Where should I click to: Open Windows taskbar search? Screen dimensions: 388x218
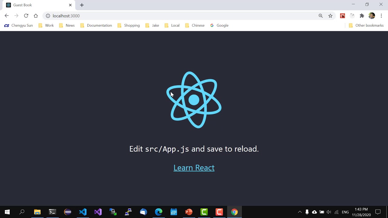coord(22,212)
